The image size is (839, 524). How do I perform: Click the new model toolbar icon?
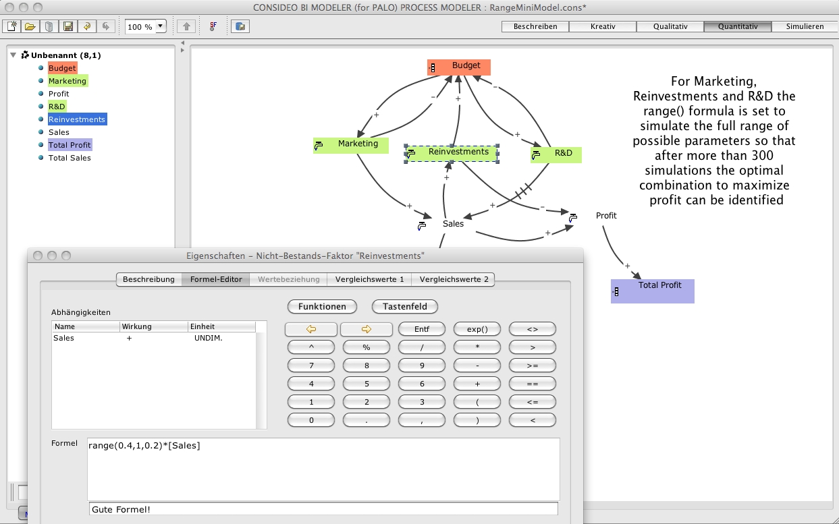pyautogui.click(x=12, y=26)
